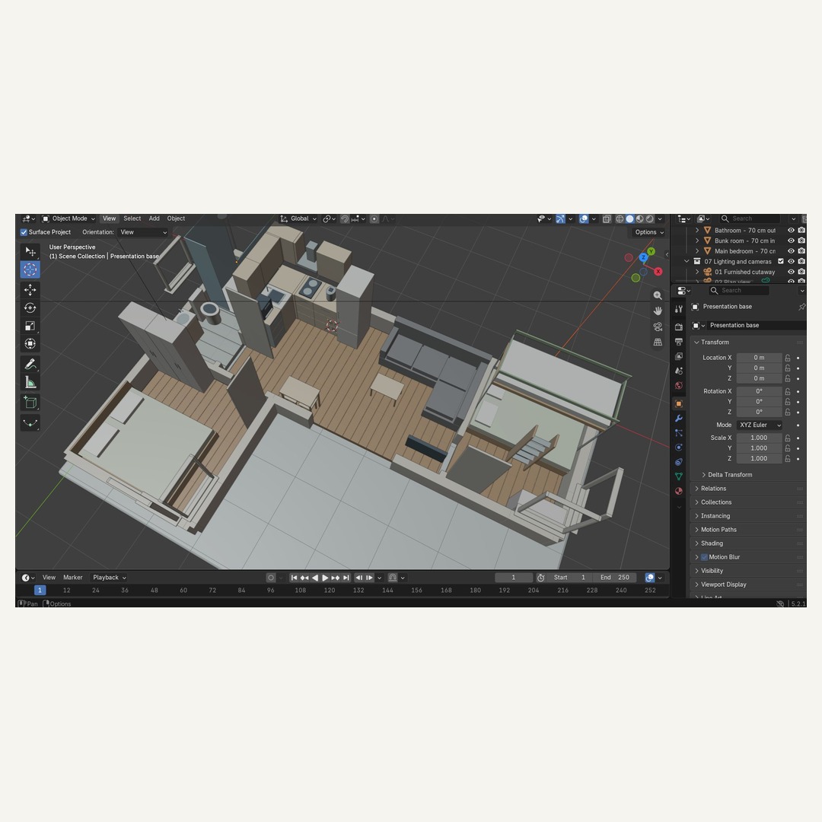Activate the Cursor tool

coord(30,269)
